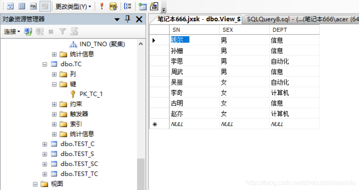Select the IND_TNO (聚集) index node

tap(102, 44)
